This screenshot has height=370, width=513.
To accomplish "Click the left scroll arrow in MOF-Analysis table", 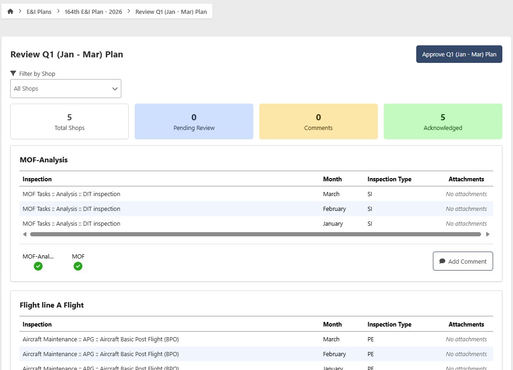I will [x=25, y=234].
